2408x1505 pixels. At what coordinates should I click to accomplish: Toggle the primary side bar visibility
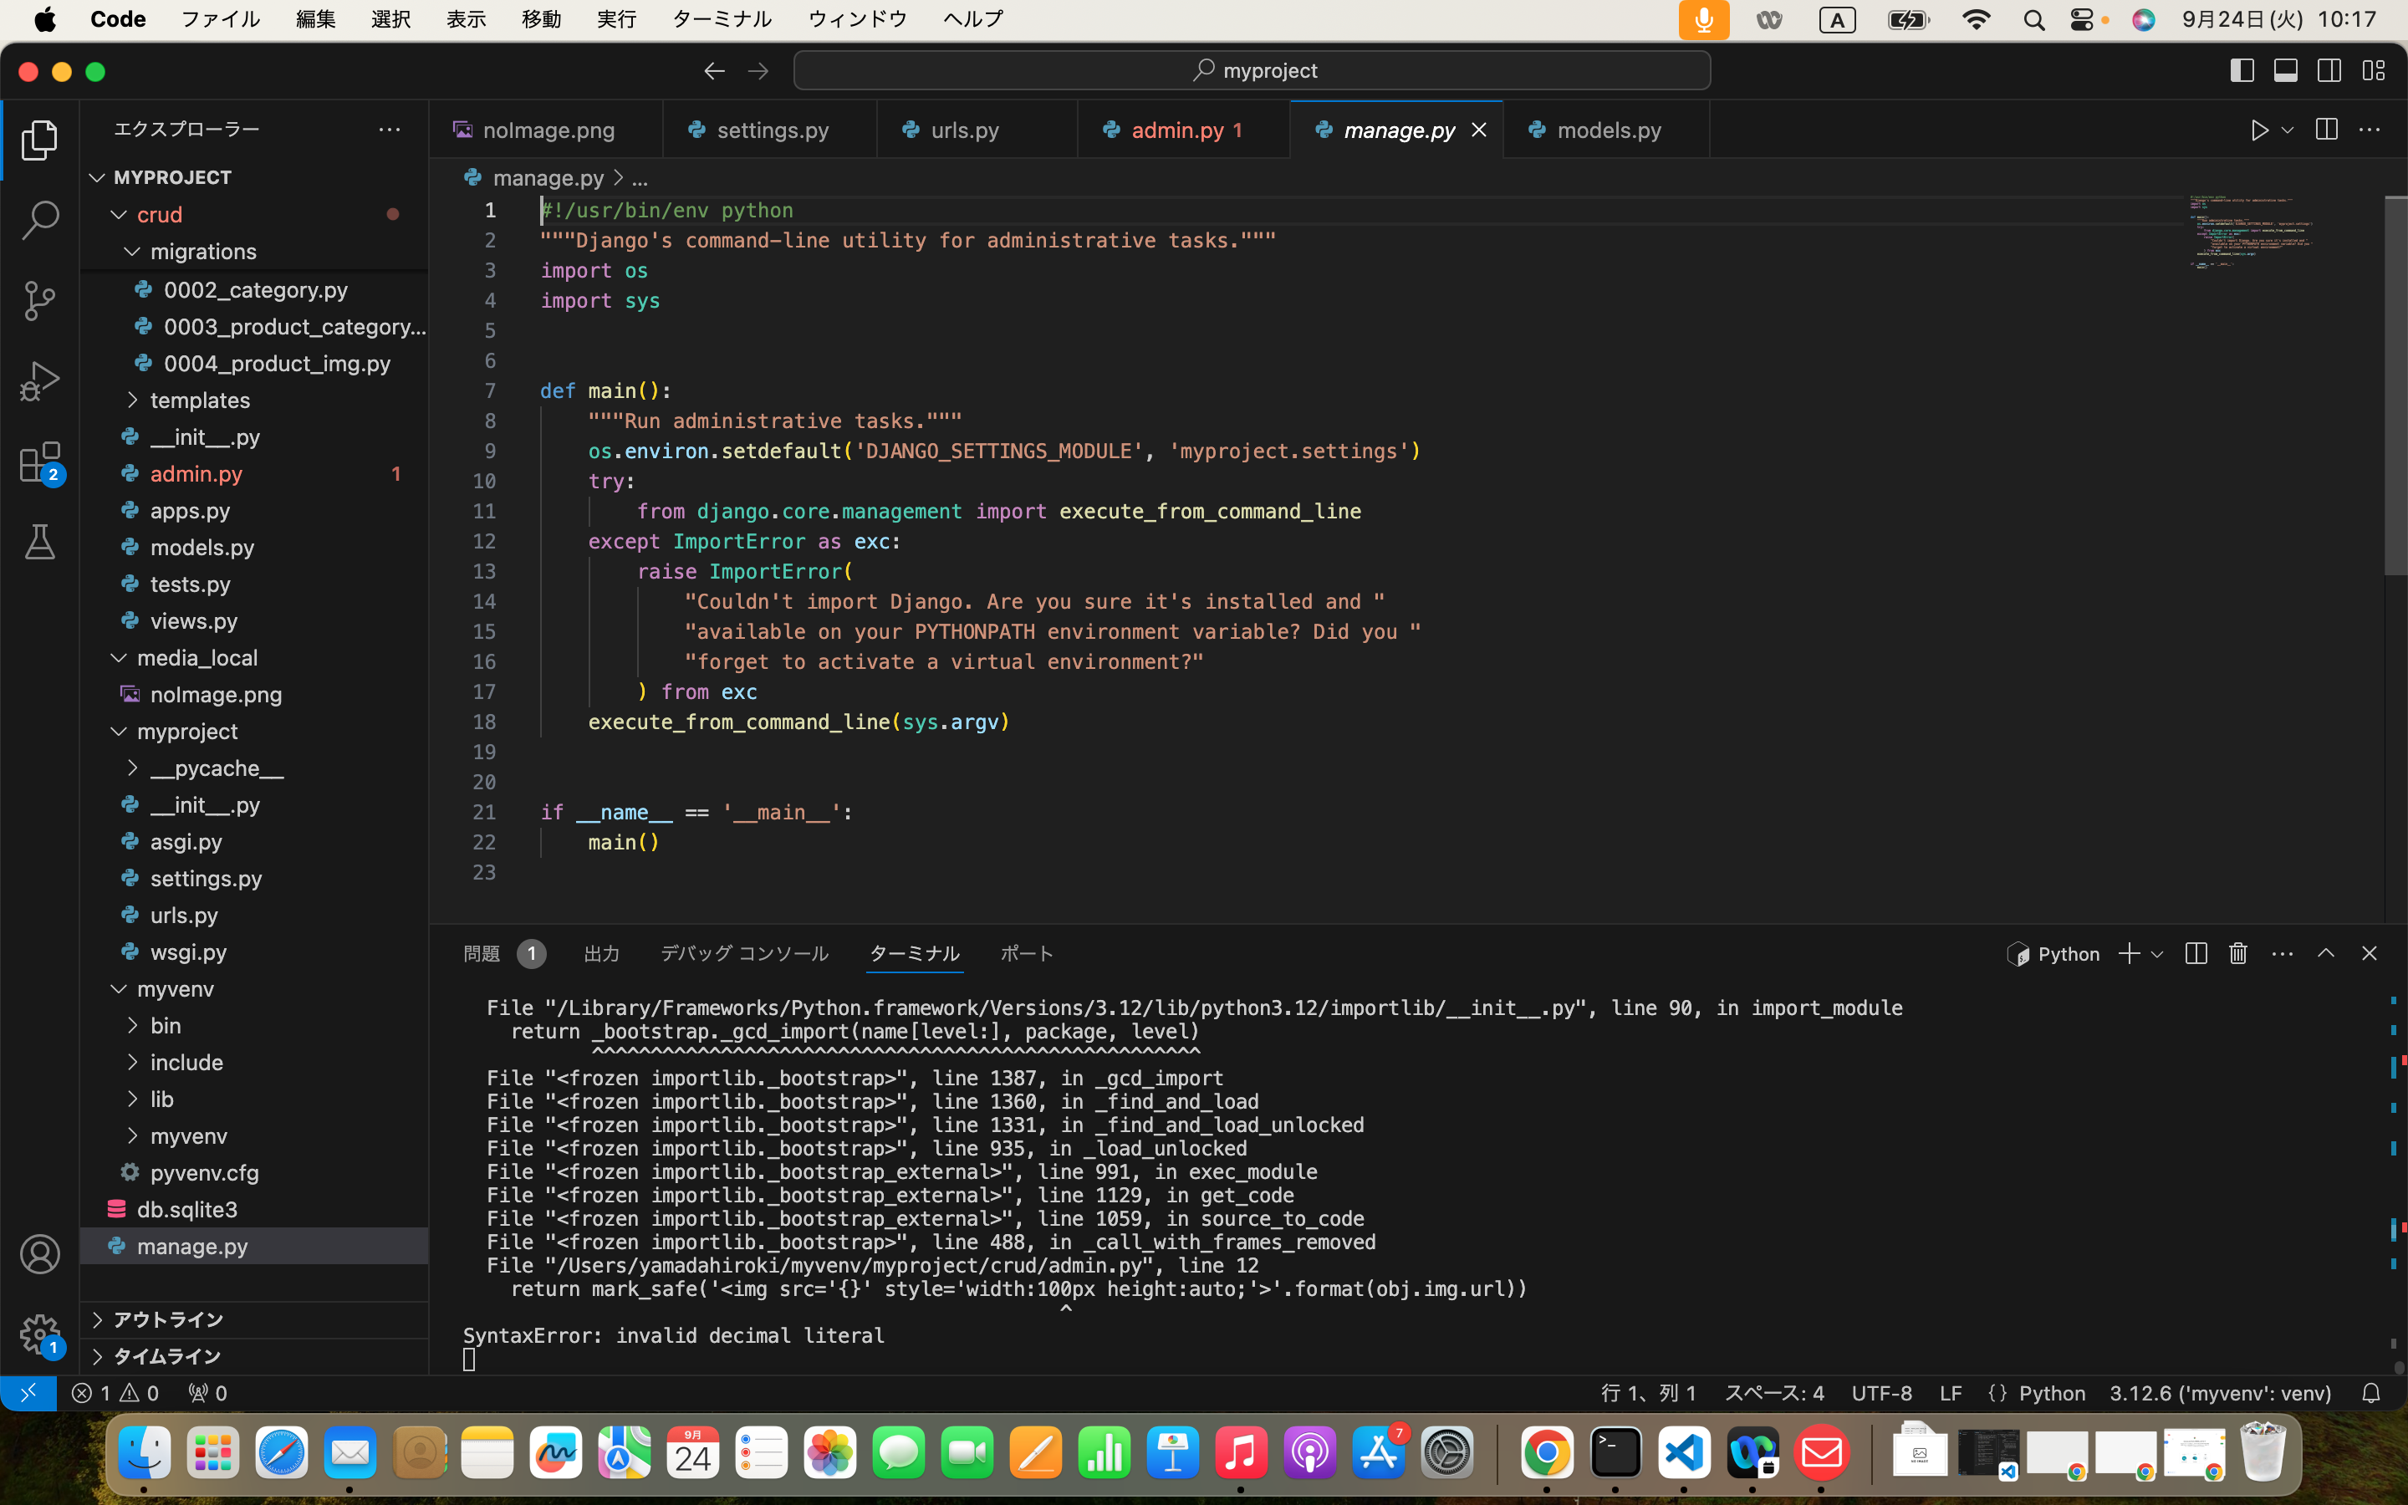click(2242, 71)
